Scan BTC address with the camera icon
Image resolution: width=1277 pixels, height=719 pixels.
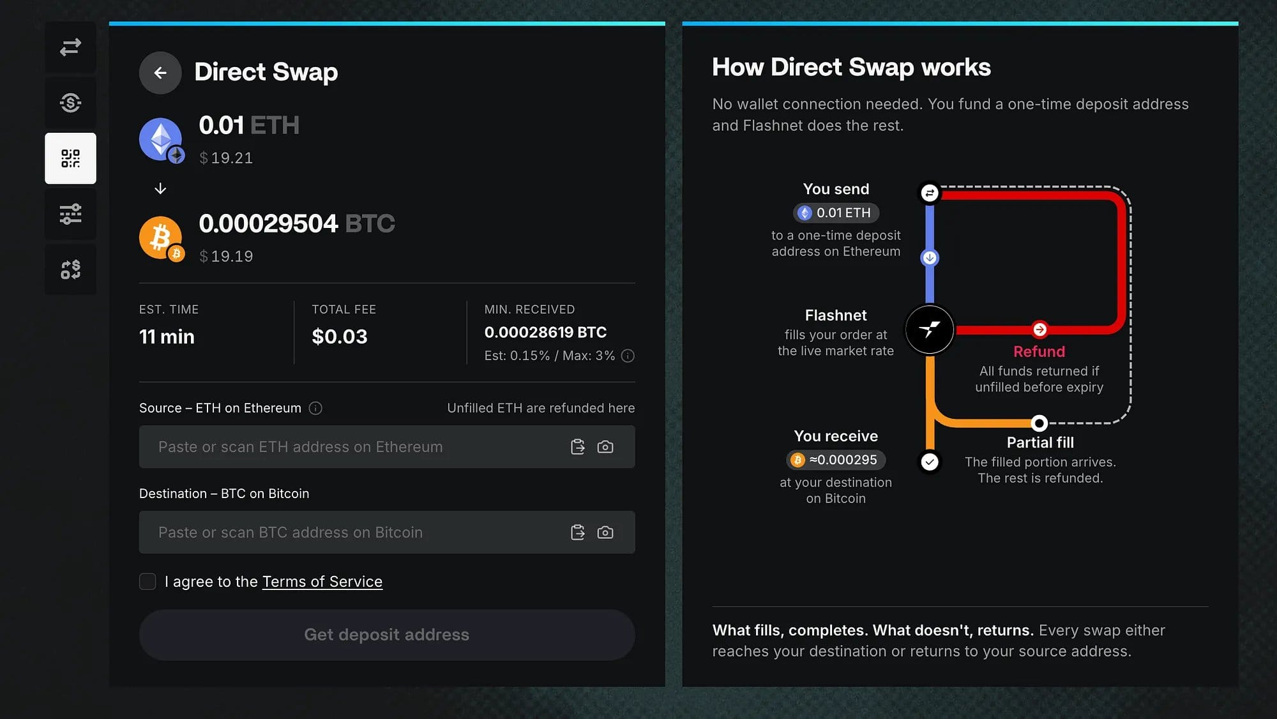click(x=605, y=533)
